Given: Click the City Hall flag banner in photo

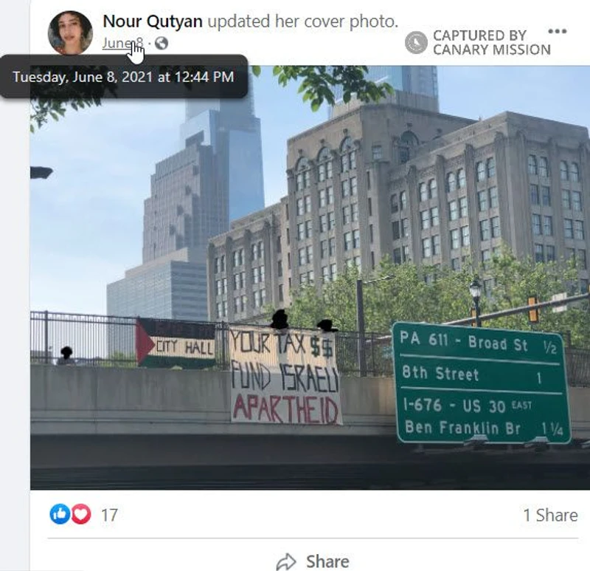Looking at the screenshot, I should 176,343.
